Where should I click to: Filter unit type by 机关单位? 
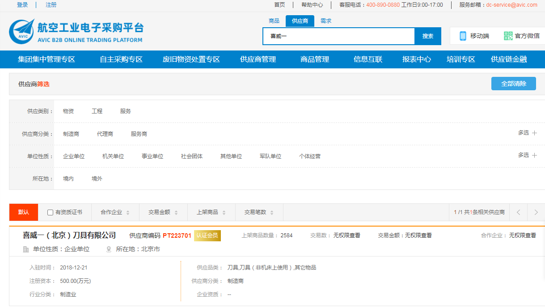tap(113, 156)
